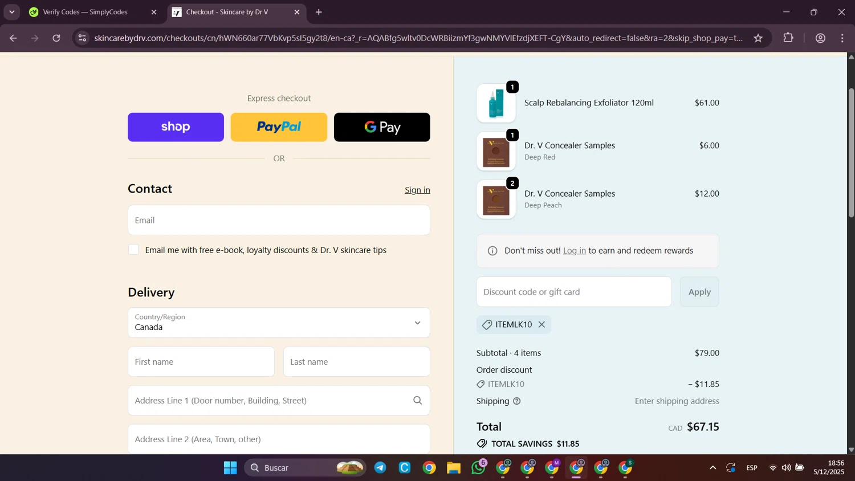Pay with Shop Pay button

tap(176, 127)
